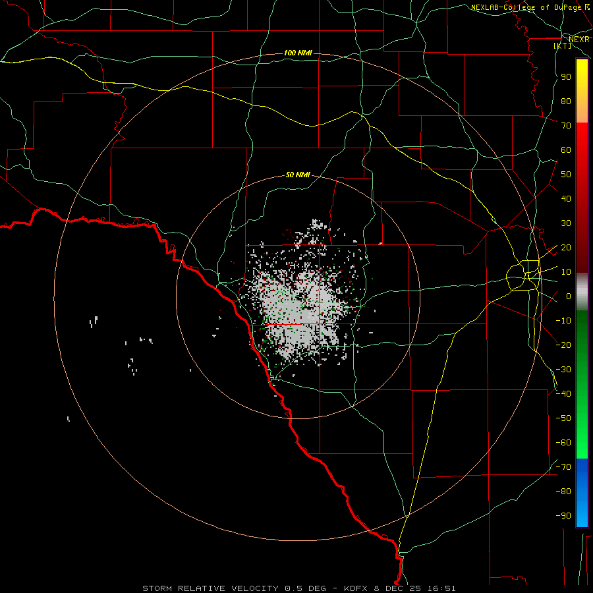Screen dimensions: 593x593
Task: Click the -70 value on the velocity scale
Action: tap(563, 467)
